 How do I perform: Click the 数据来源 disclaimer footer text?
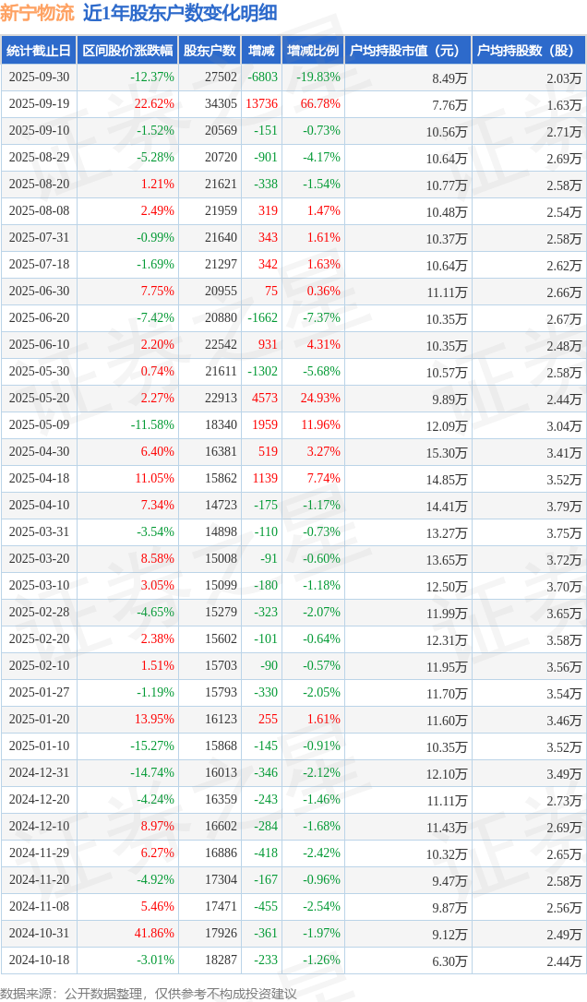click(x=149, y=993)
